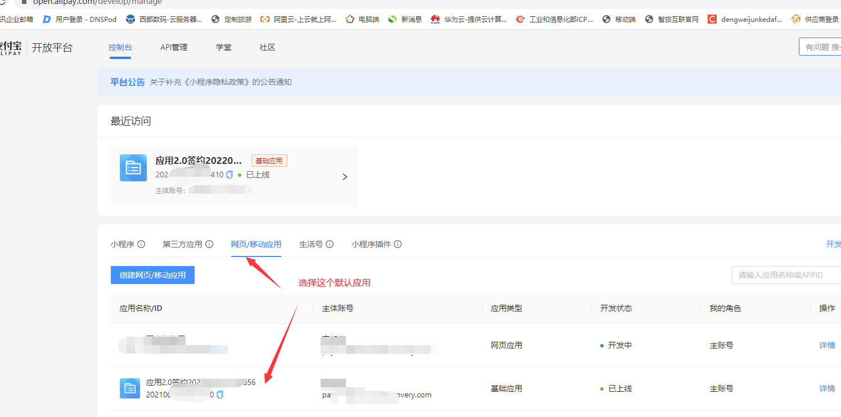Click the copy icon beside recent app ID
841x417 pixels.
(x=230, y=175)
